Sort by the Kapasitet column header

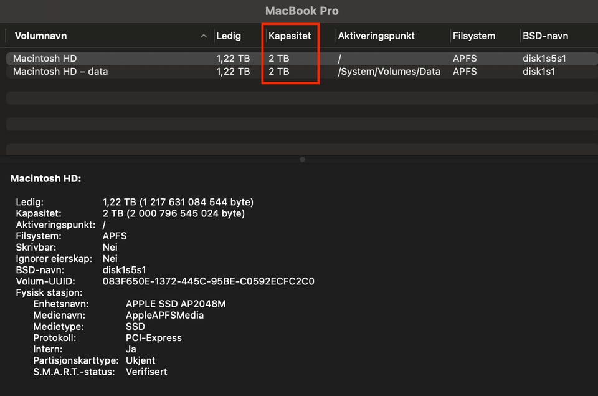pyautogui.click(x=290, y=36)
